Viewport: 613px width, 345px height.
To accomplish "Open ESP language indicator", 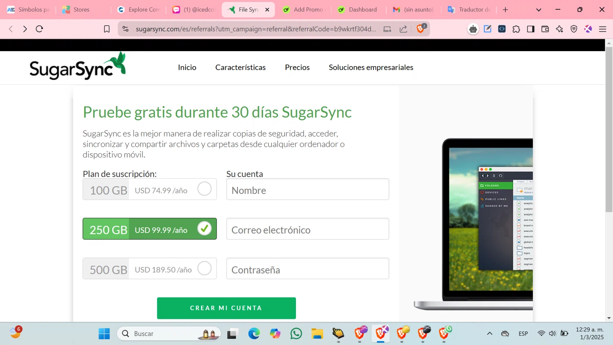I will pos(523,334).
